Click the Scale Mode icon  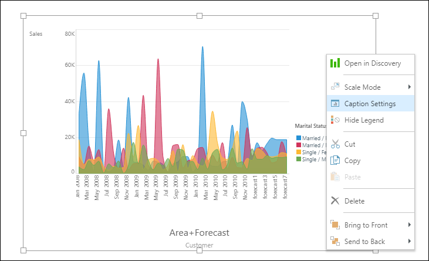pyautogui.click(x=335, y=87)
